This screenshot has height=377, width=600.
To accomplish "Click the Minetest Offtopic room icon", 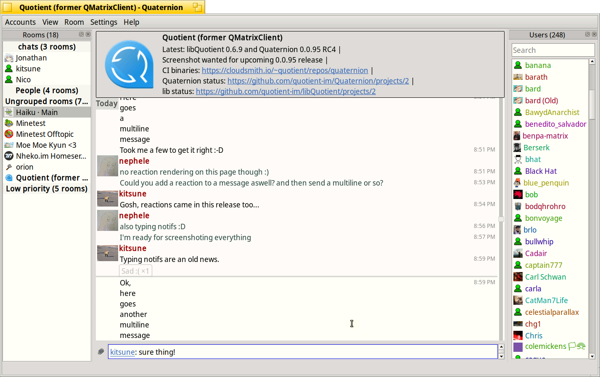I will coord(9,134).
